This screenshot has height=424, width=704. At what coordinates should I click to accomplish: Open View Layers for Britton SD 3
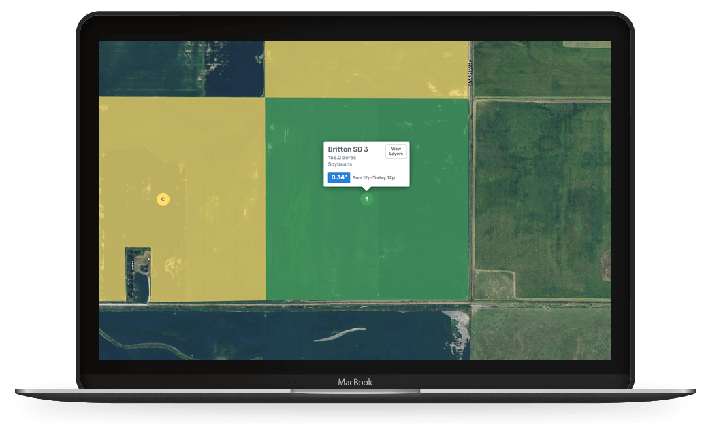click(x=396, y=152)
